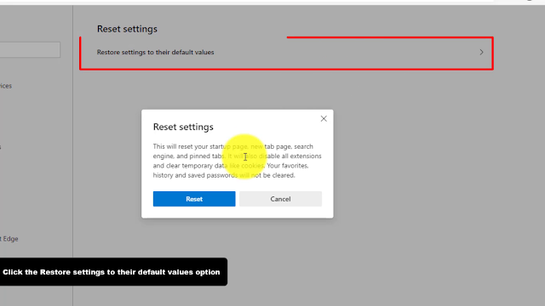Screen dimensions: 545x306
Task: Select the sidebar item ending in Edge
Action: coord(9,239)
